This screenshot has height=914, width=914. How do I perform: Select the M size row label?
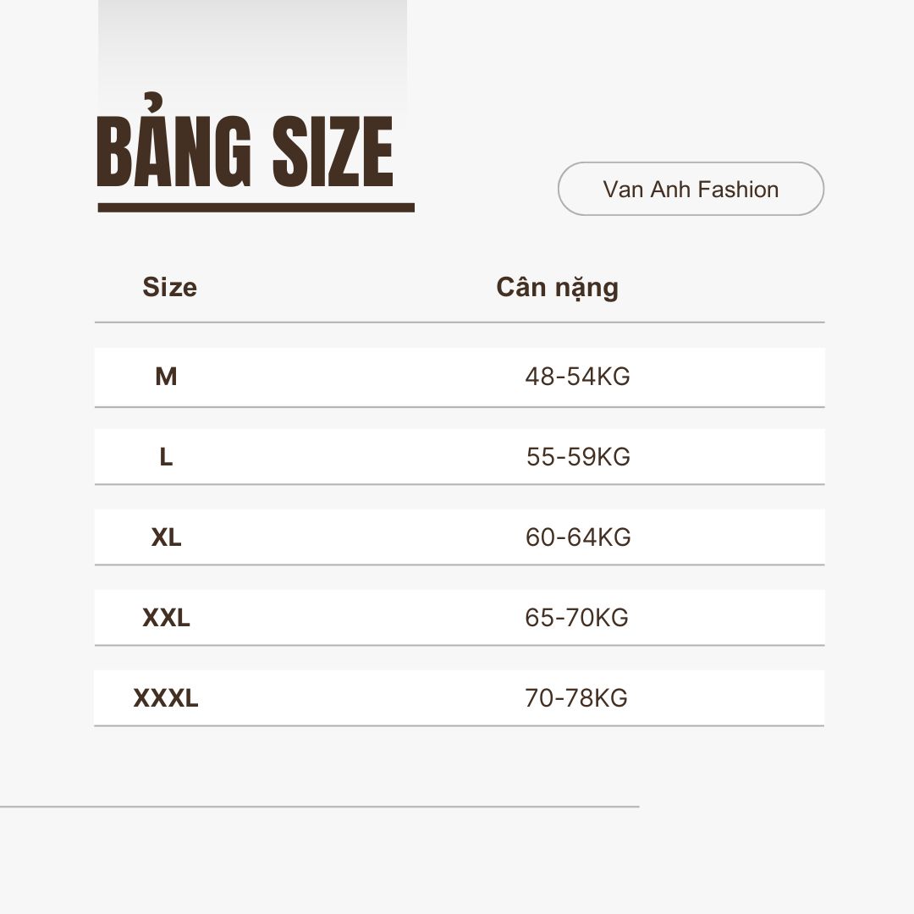click(166, 377)
